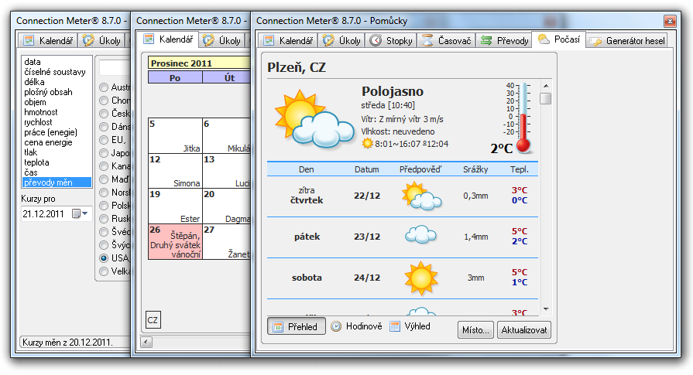Viewport: 693px width, 375px height.
Task: Click scroll up arrow in weather forecast list
Action: 546,86
